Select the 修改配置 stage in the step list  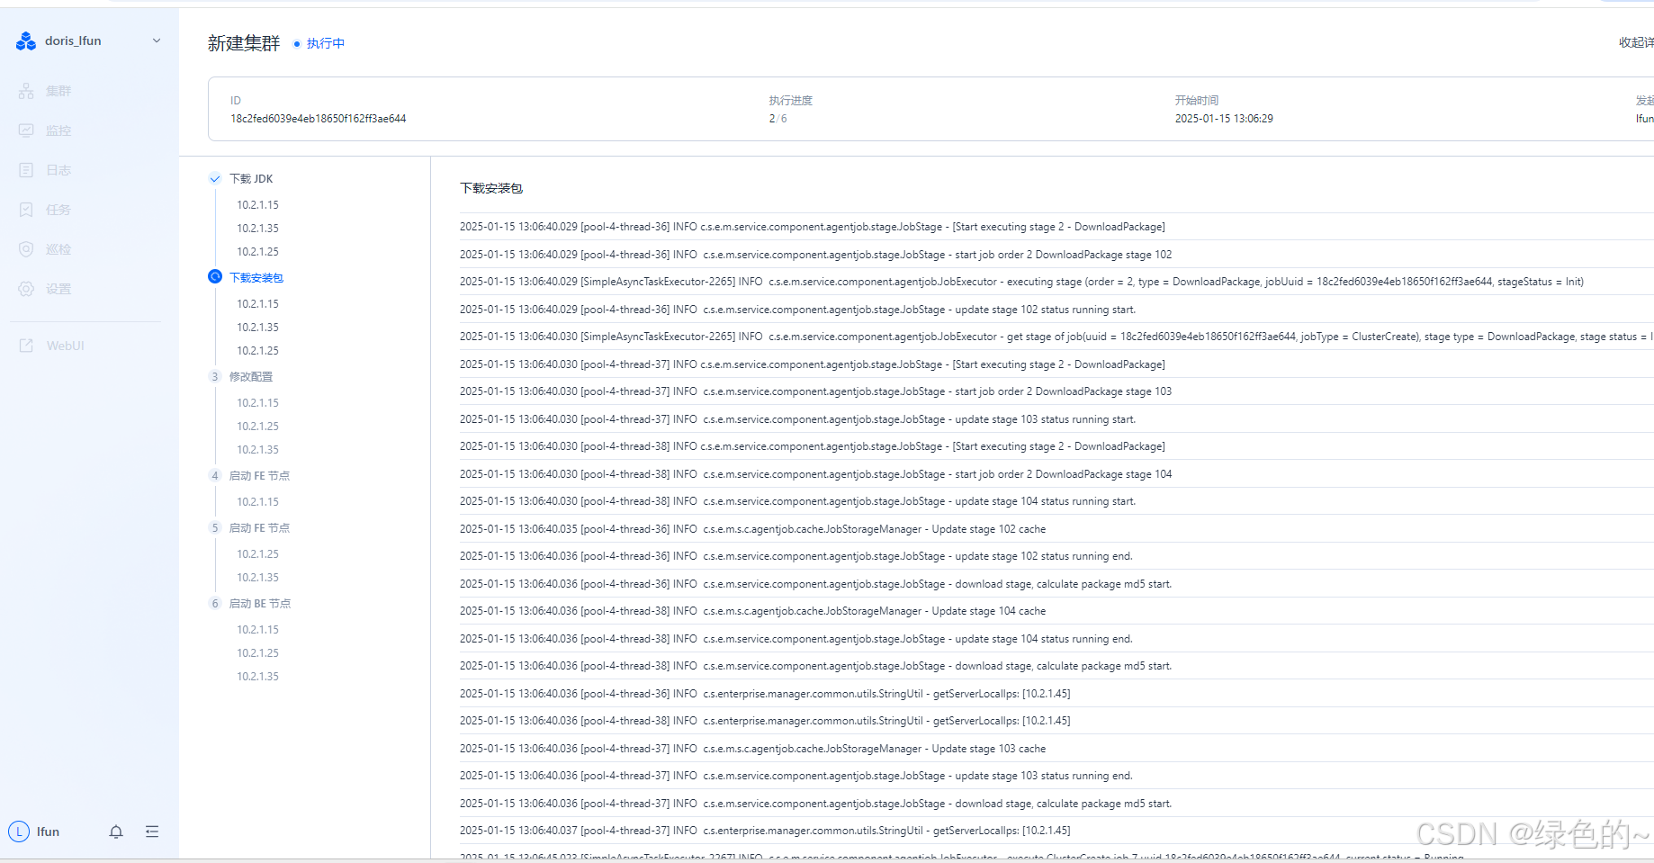(x=251, y=376)
